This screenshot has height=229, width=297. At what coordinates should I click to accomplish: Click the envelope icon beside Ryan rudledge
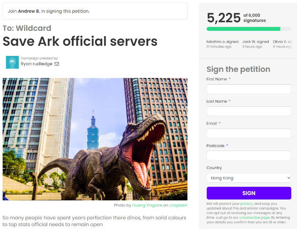pos(57,64)
